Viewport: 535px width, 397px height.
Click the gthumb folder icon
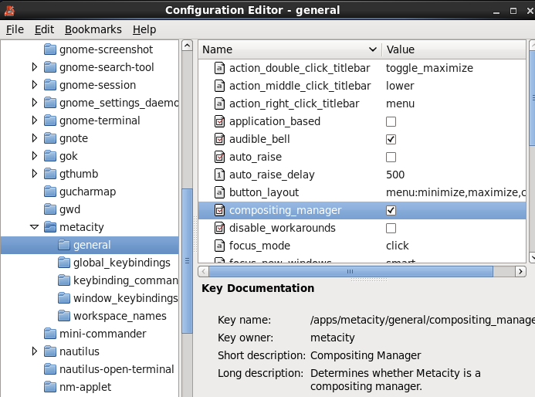point(50,174)
